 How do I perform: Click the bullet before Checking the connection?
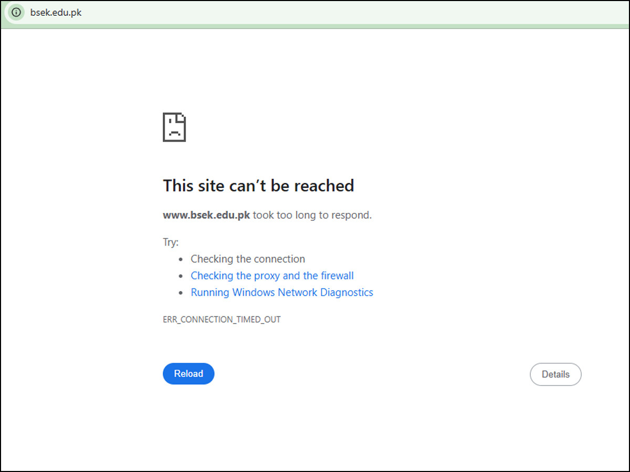click(181, 260)
